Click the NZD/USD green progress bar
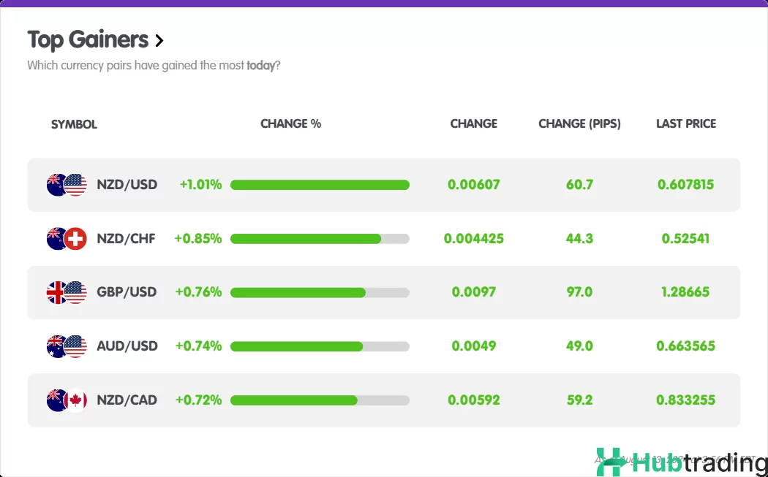 [x=320, y=185]
